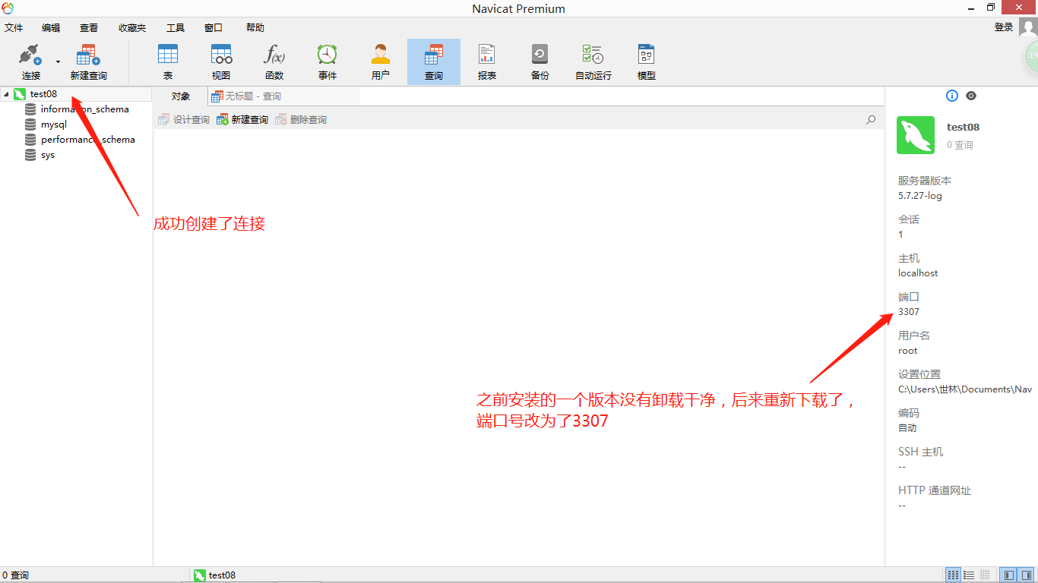
Task: Switch to detail list view in status bar
Action: point(970,575)
